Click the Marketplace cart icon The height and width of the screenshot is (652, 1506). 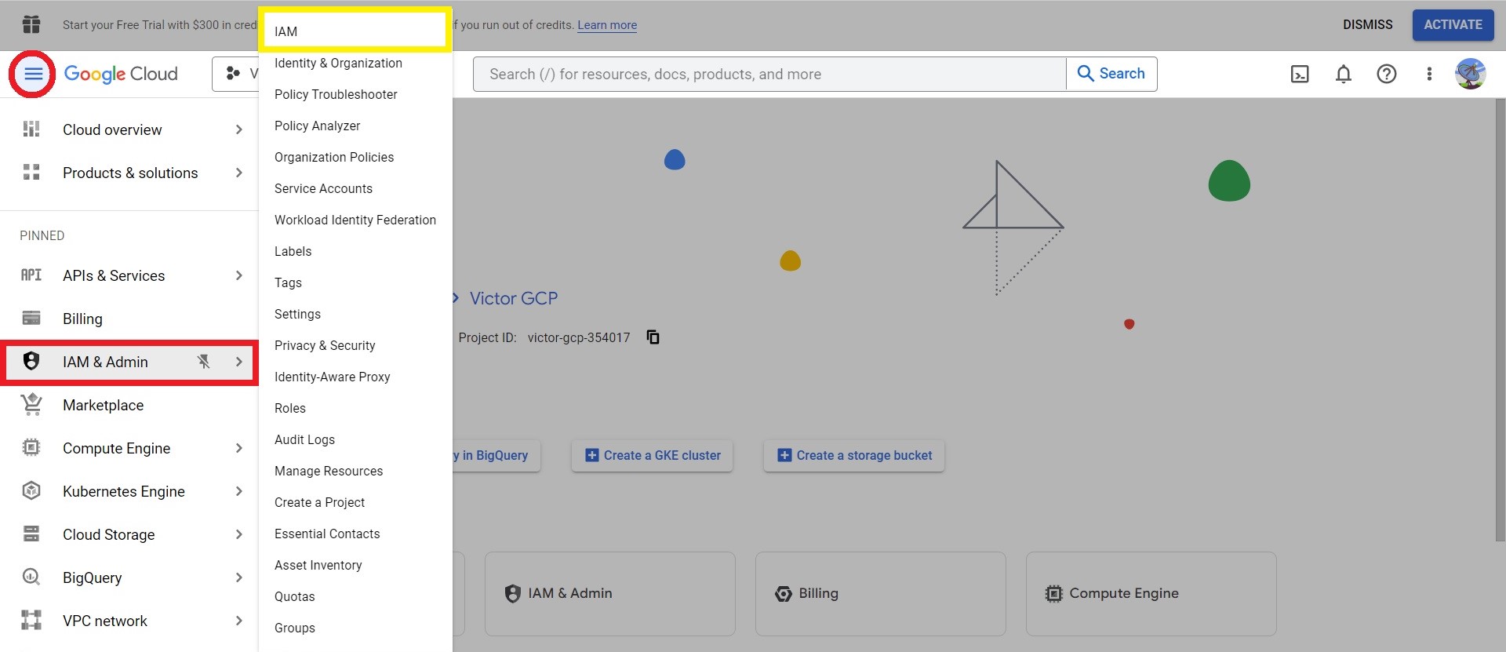(x=31, y=405)
